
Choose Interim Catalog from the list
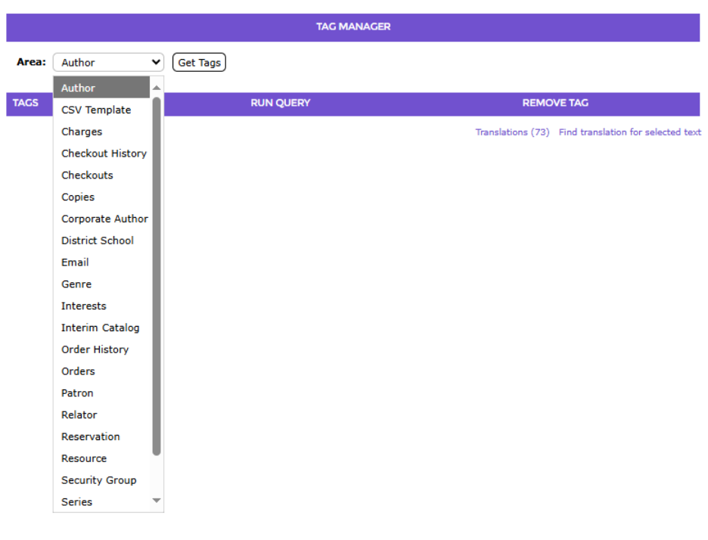click(x=101, y=327)
